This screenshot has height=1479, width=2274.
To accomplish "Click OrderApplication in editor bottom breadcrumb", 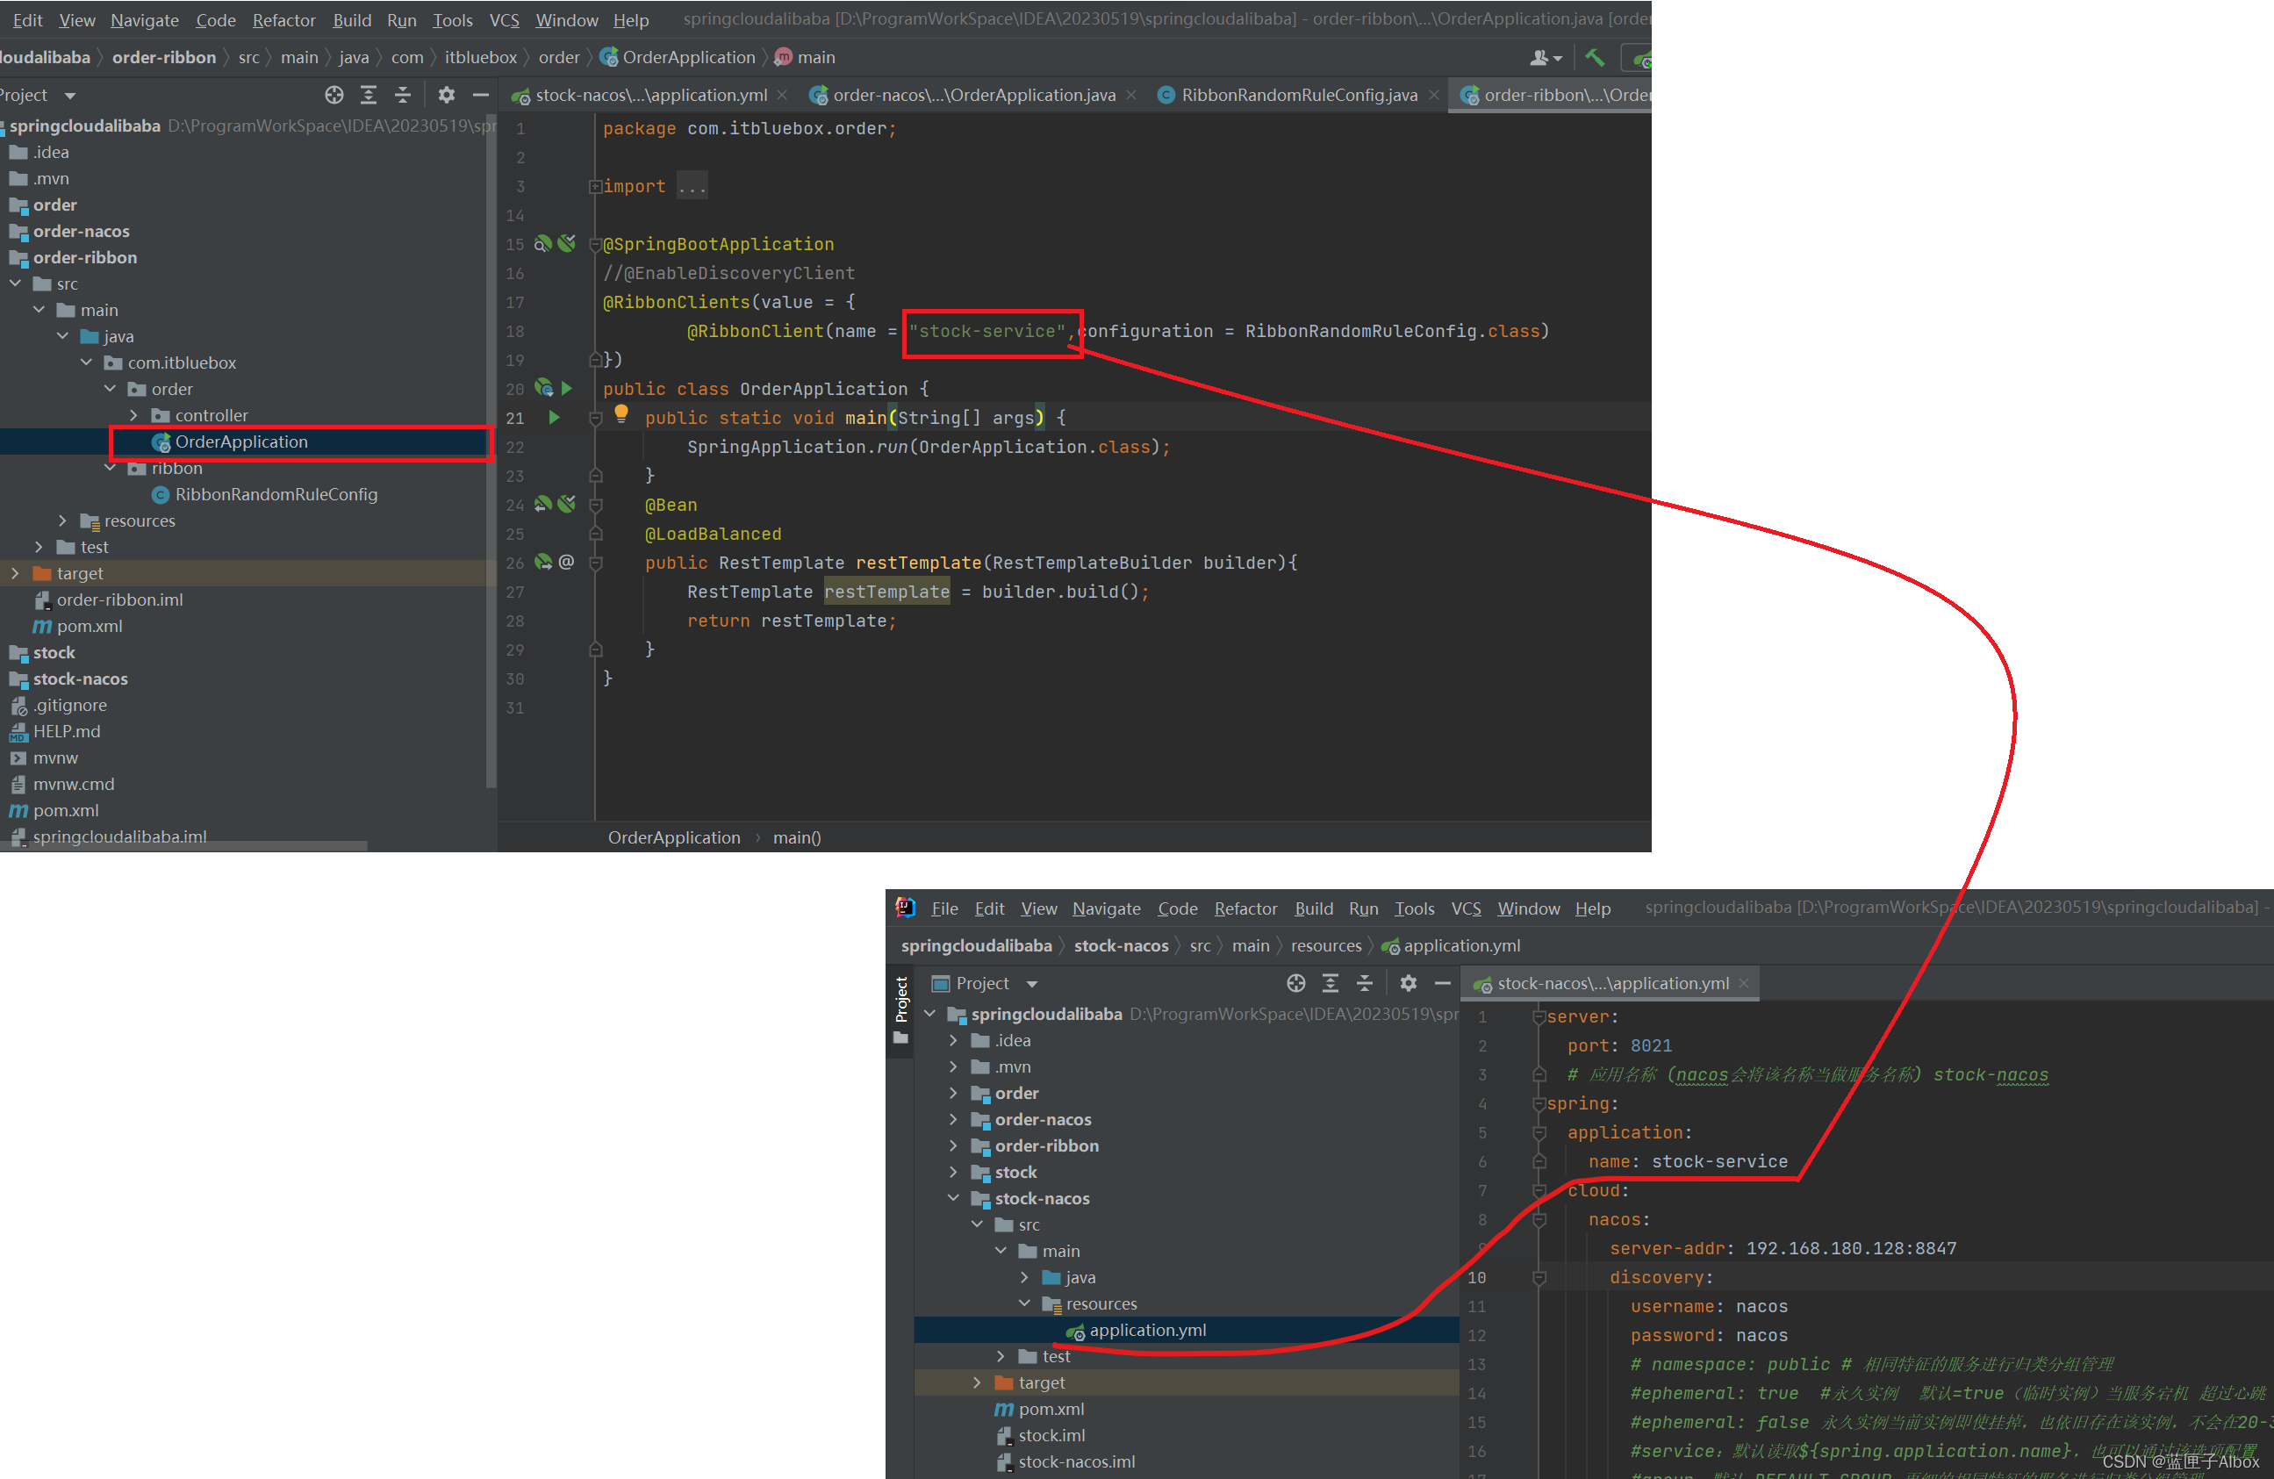I will (x=674, y=838).
